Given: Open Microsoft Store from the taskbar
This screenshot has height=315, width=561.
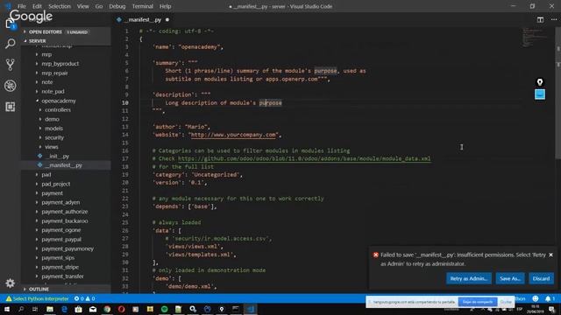Looking at the screenshot, I should pos(79,309).
